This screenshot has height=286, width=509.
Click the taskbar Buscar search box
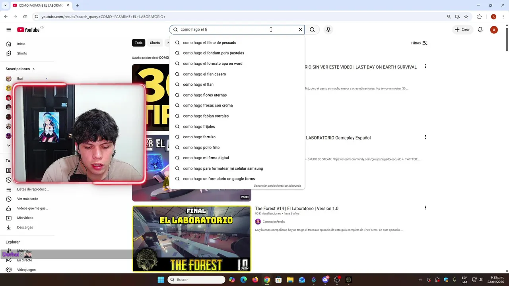(196, 280)
